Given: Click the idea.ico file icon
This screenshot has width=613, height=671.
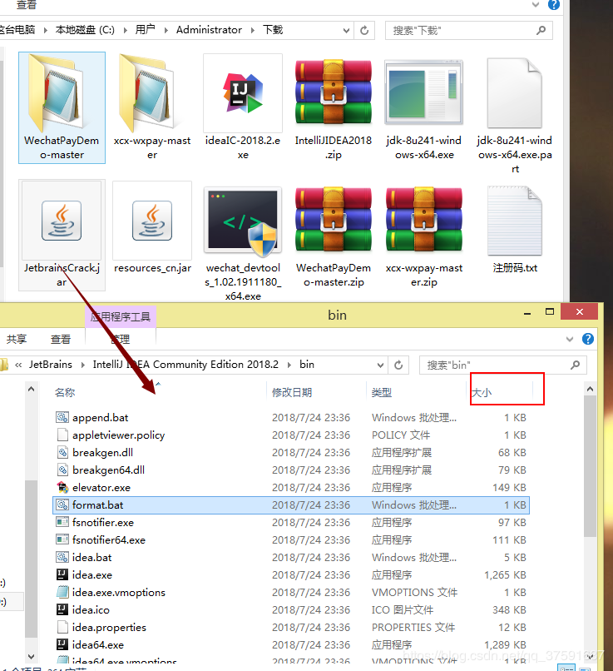Looking at the screenshot, I should (62, 609).
